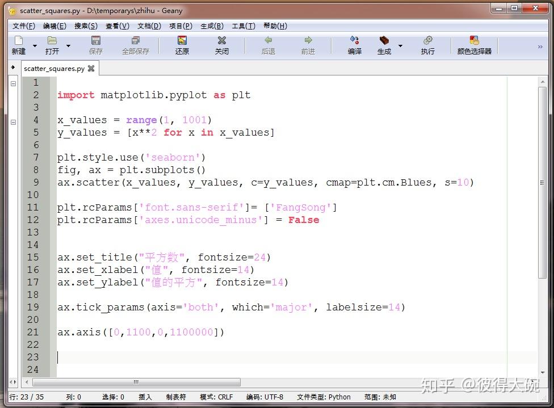Click the Navigate Forward (前进) icon

click(x=308, y=40)
